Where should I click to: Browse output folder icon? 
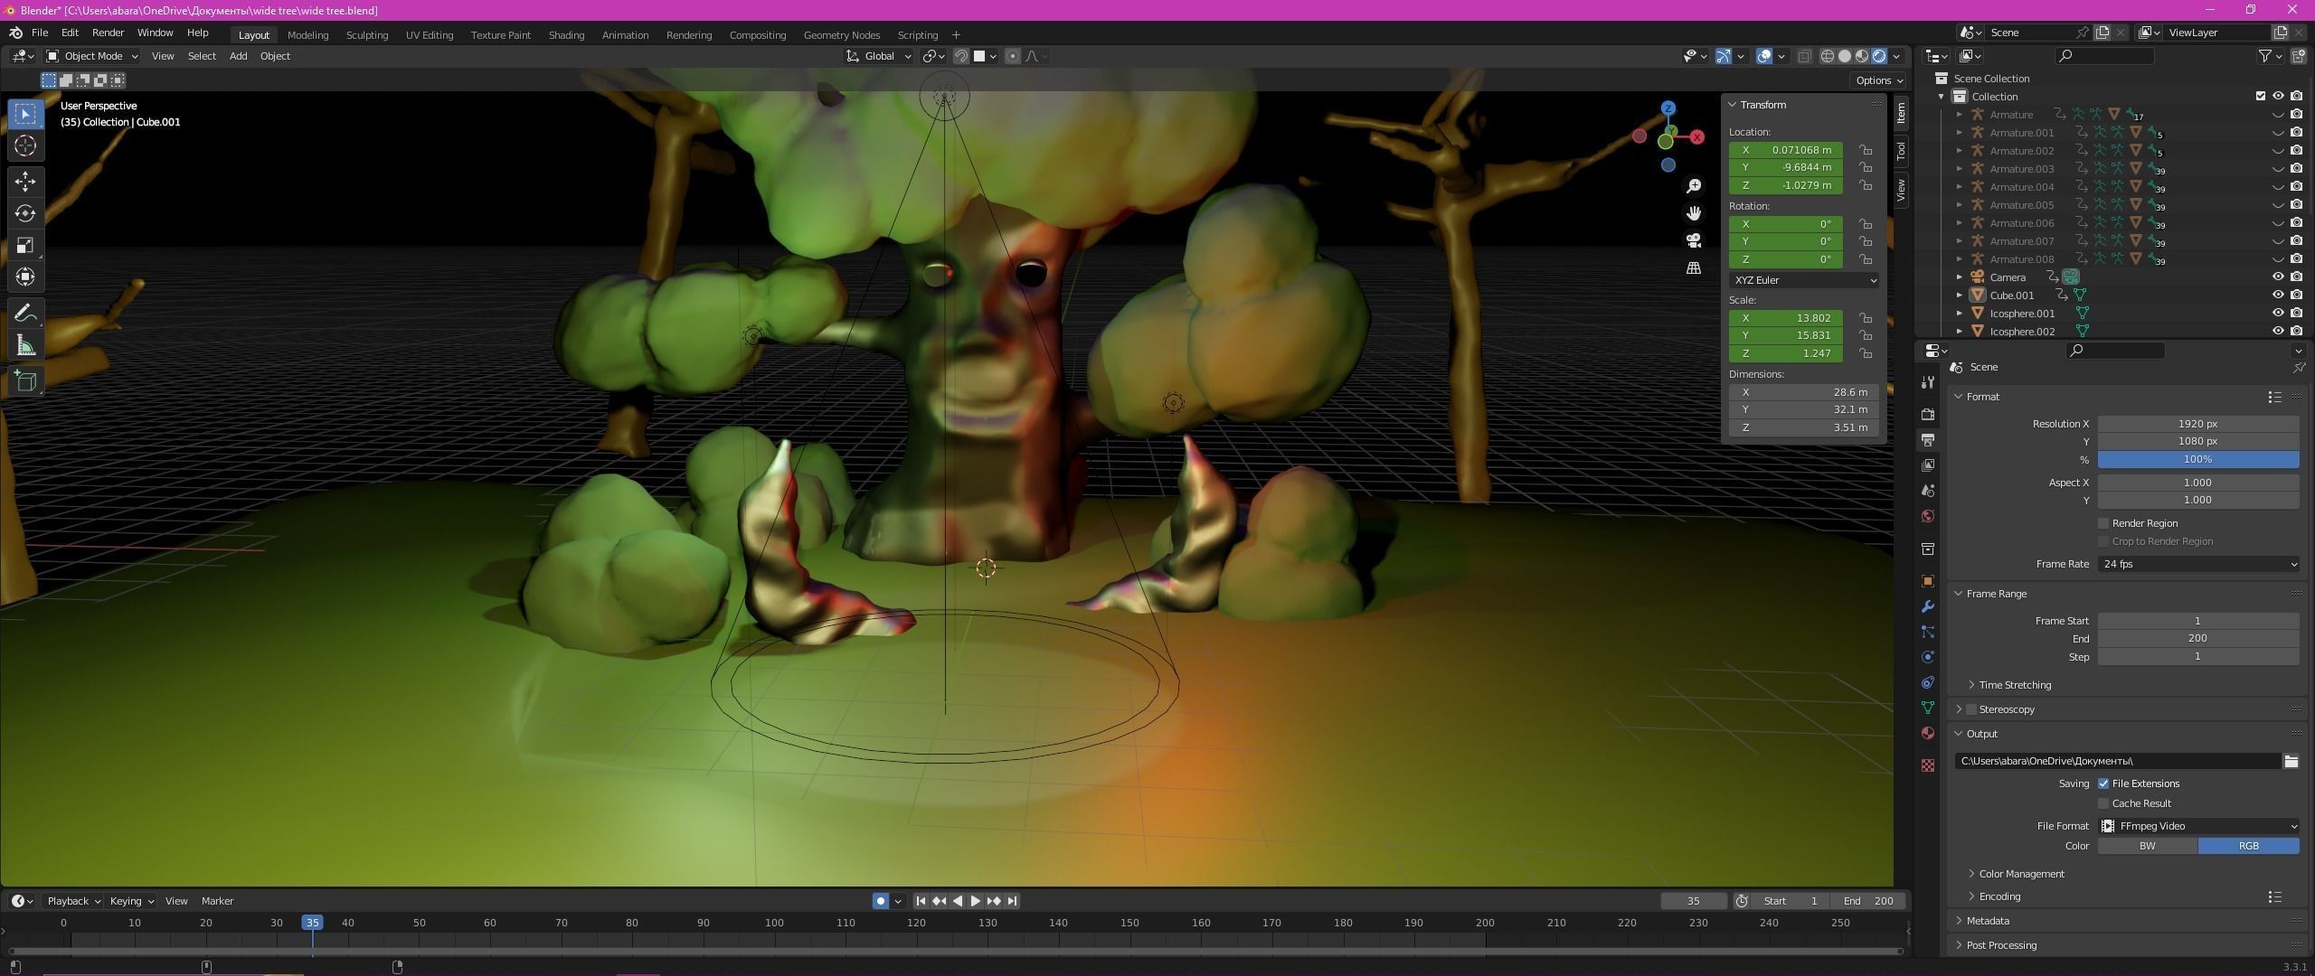click(x=2291, y=761)
